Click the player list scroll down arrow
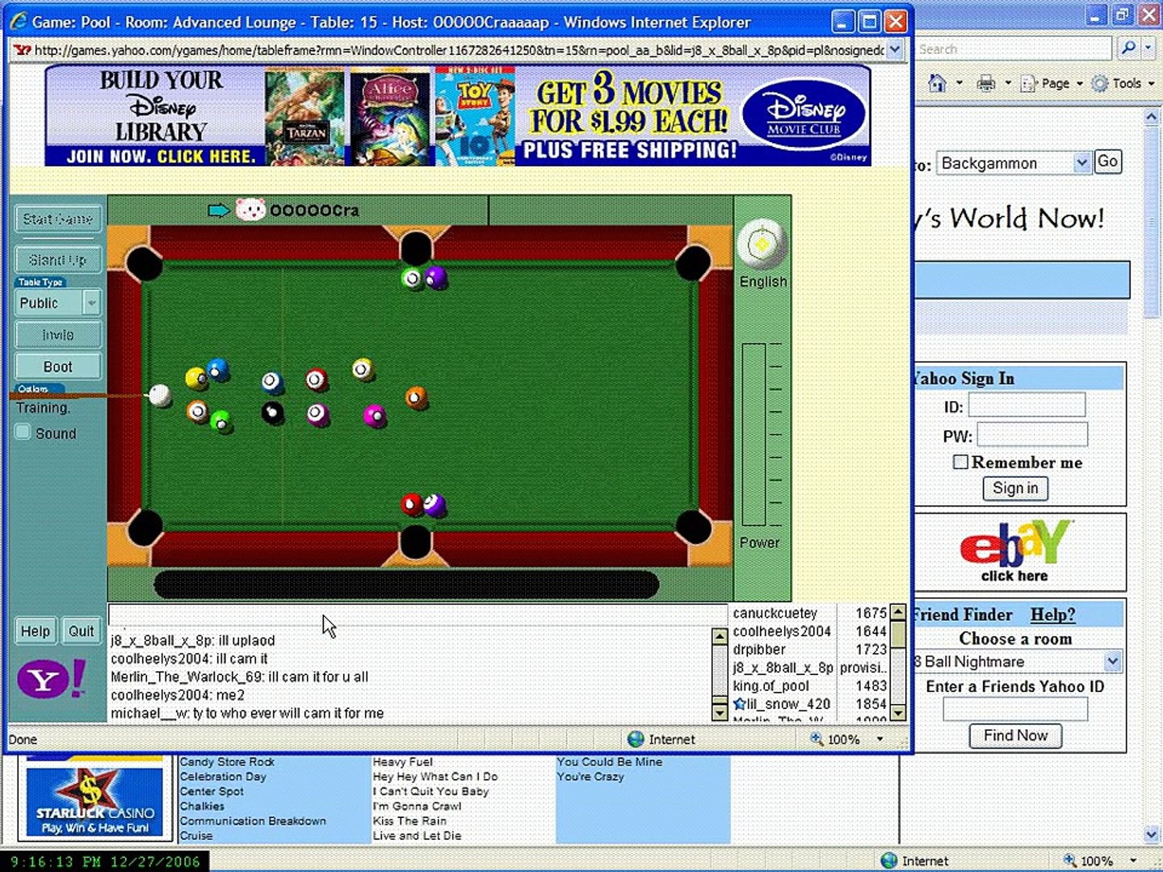 coord(897,712)
